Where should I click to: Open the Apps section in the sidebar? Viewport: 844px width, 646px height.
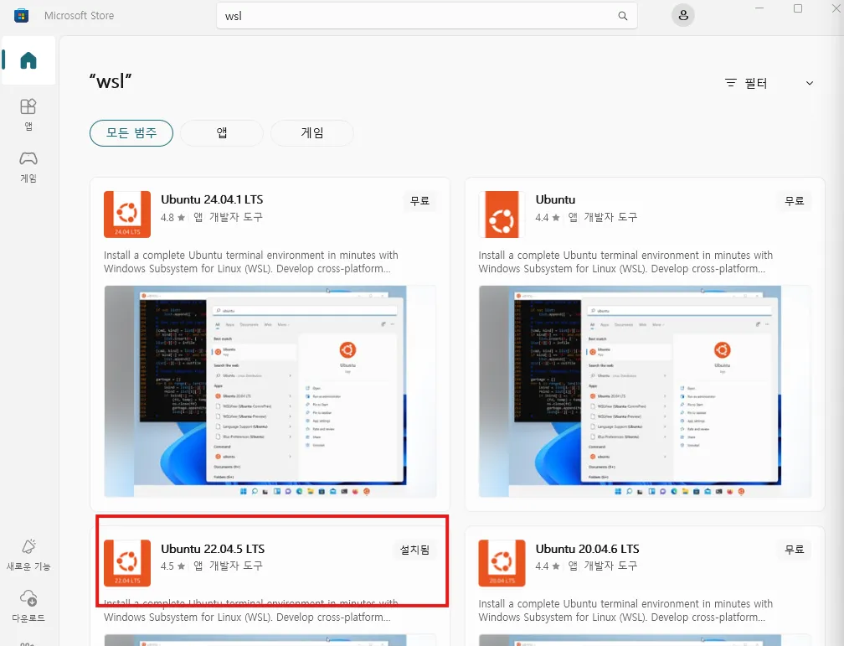coord(28,114)
